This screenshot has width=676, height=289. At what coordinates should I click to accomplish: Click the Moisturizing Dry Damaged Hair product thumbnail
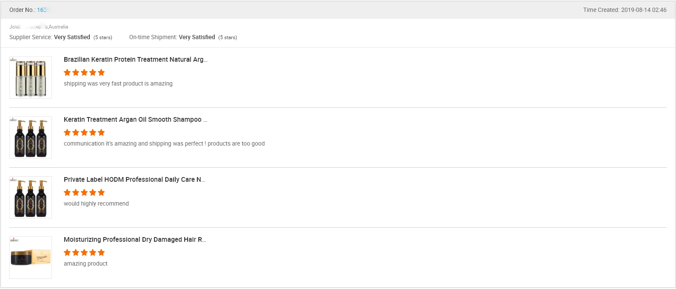tap(31, 258)
